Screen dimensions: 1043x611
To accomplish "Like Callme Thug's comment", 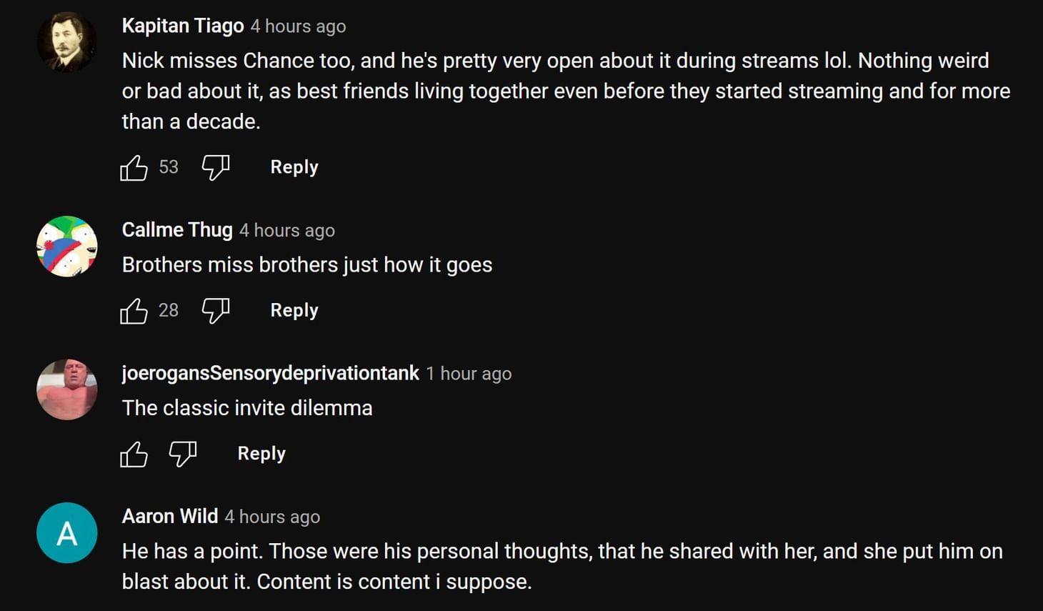I will point(134,311).
